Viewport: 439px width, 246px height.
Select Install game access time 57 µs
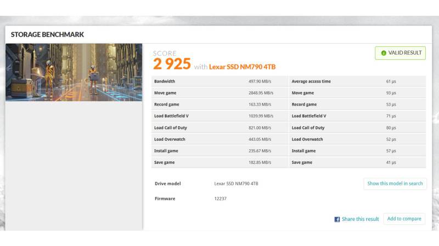(391, 151)
